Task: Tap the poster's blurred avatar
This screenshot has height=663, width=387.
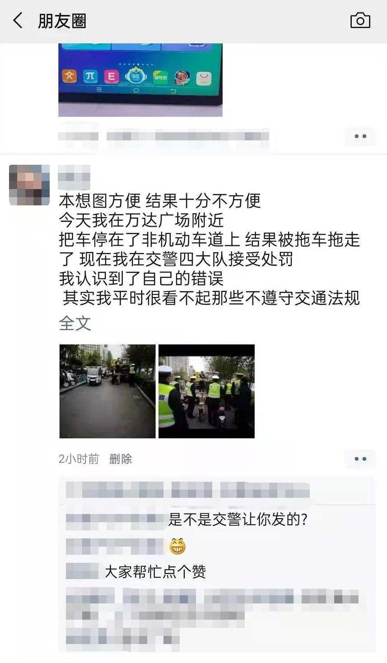Action: pos(29,185)
